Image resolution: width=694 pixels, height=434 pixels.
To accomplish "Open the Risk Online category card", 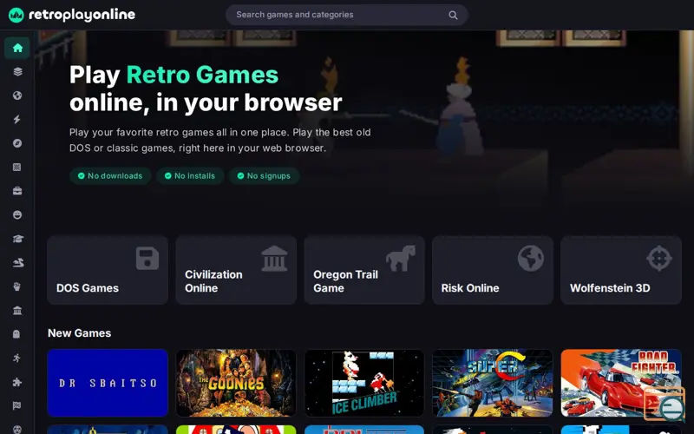I will coord(493,270).
